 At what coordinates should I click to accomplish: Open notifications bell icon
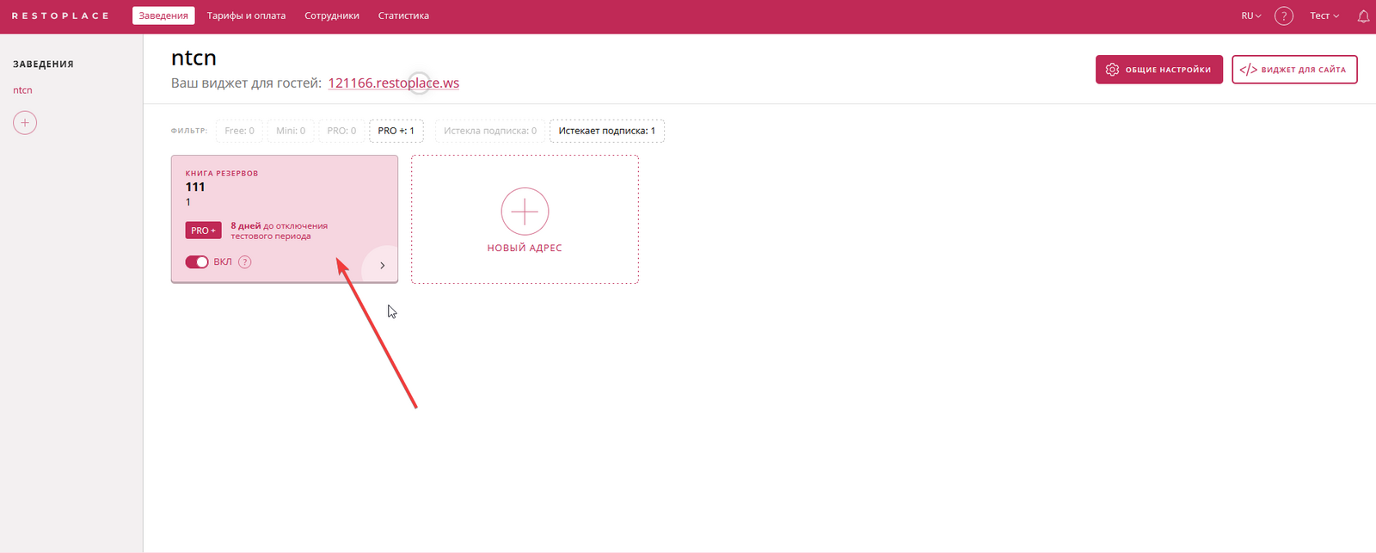click(x=1363, y=16)
